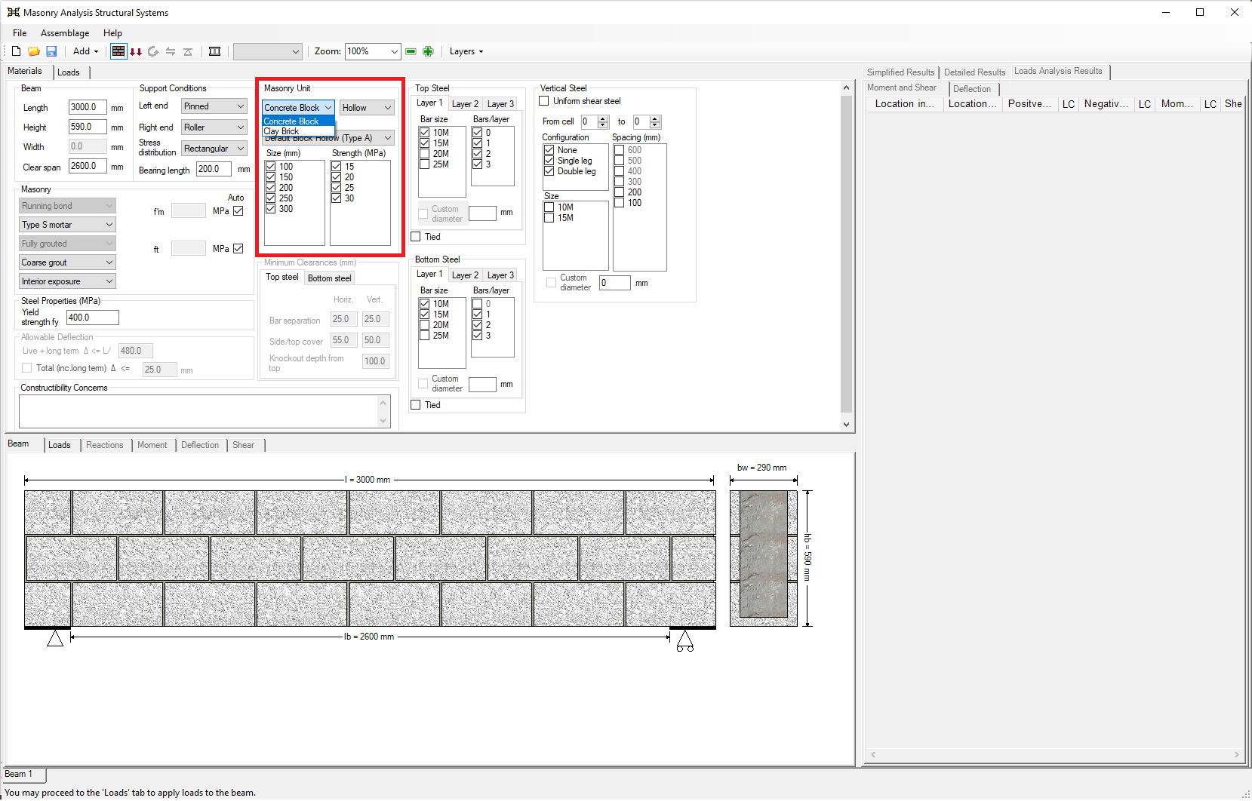Open the Left end support dropdown
Image resolution: width=1252 pixels, height=801 pixels.
tap(214, 106)
